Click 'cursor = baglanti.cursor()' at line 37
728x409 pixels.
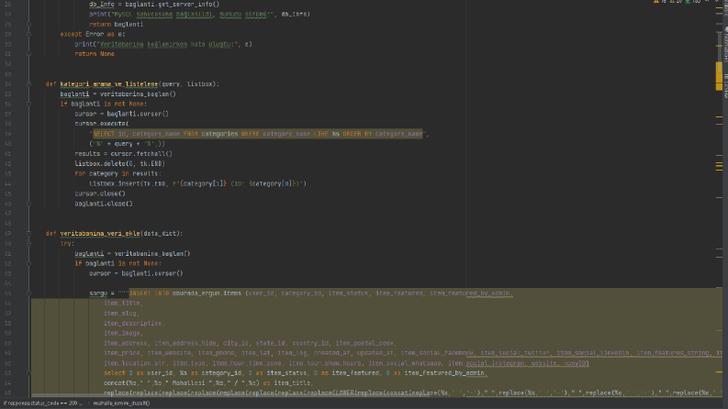point(122,114)
